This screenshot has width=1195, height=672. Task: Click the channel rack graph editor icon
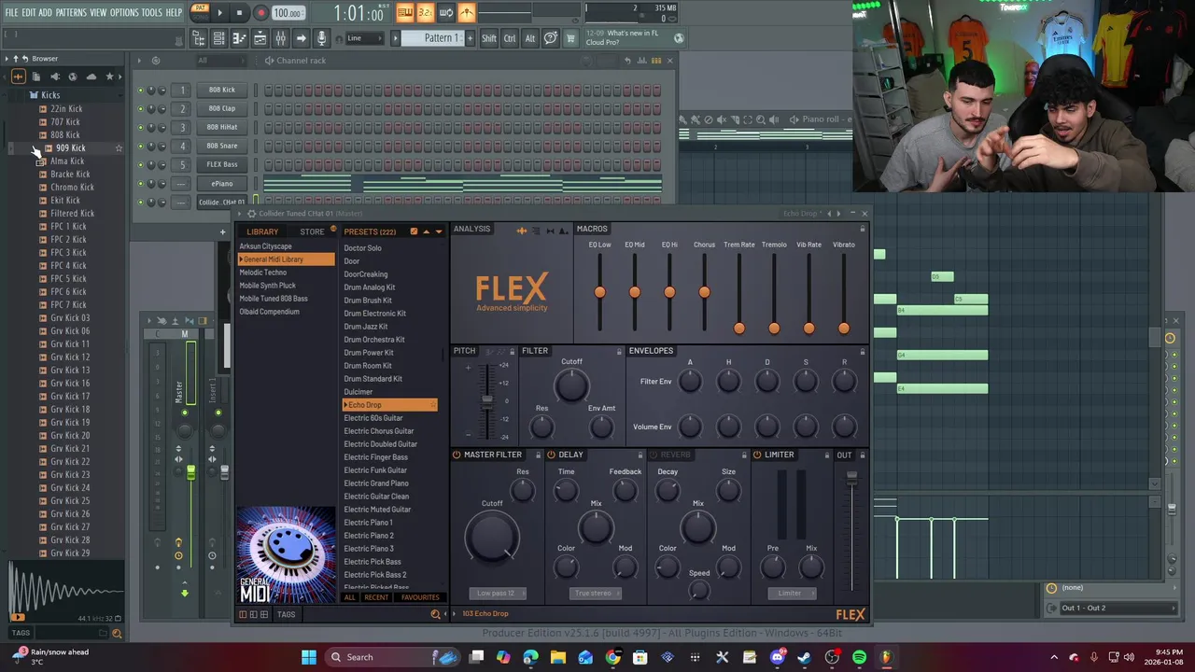641,61
